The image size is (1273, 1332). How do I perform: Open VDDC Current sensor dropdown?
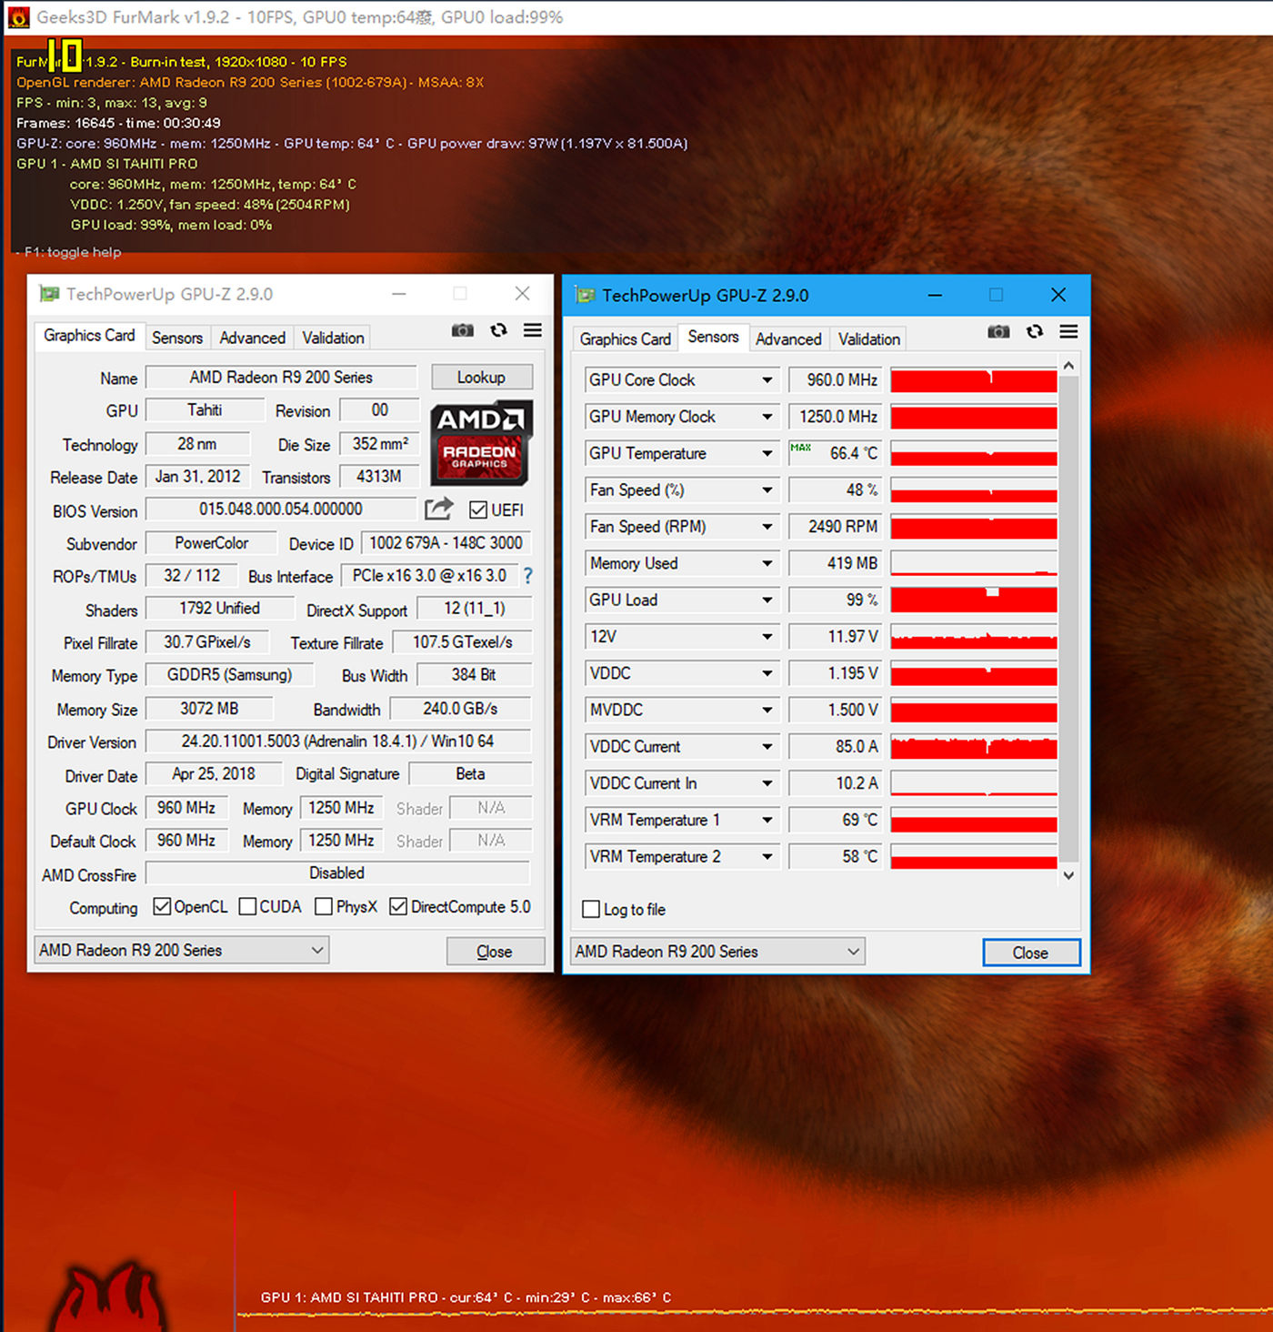767,747
